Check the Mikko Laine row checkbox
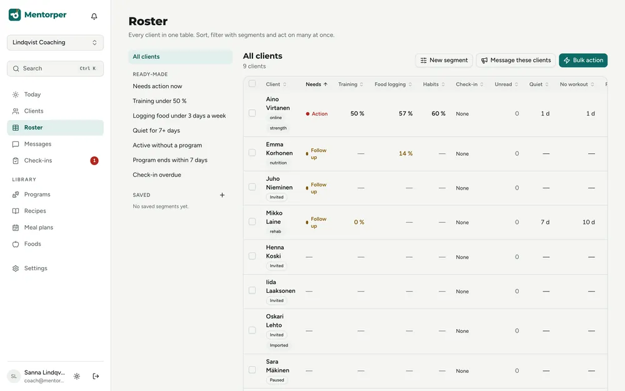This screenshot has height=391, width=625. (252, 221)
